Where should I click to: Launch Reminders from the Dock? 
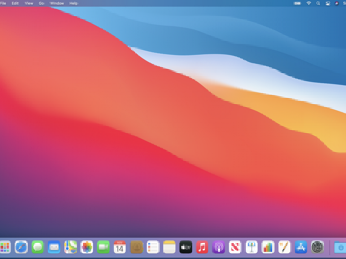153,247
